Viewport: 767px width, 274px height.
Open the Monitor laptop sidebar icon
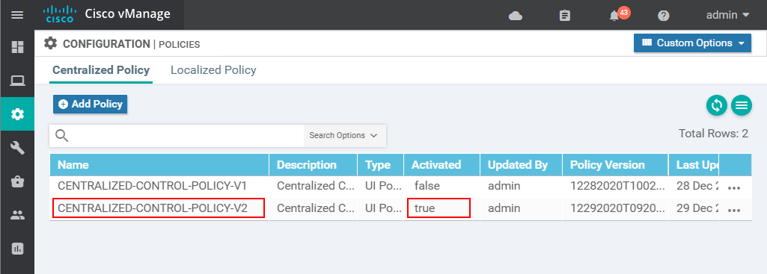tap(18, 81)
